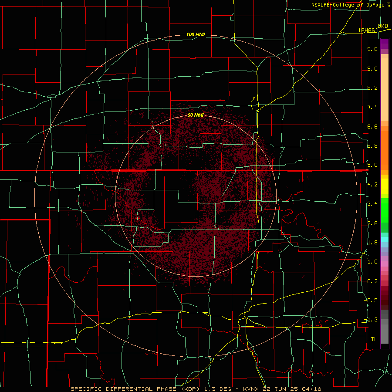Image resolution: width=392 pixels, height=392 pixels.
Task: Click the 3.4 scale value
Action: (x=372, y=204)
